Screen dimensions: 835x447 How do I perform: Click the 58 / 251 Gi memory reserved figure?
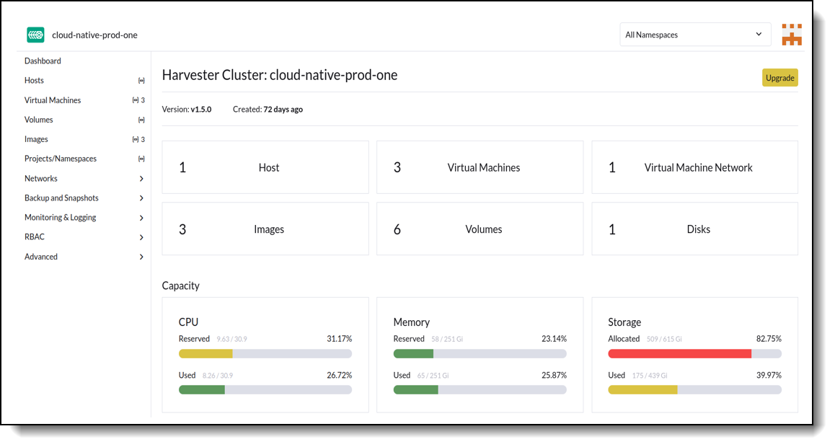tap(447, 339)
